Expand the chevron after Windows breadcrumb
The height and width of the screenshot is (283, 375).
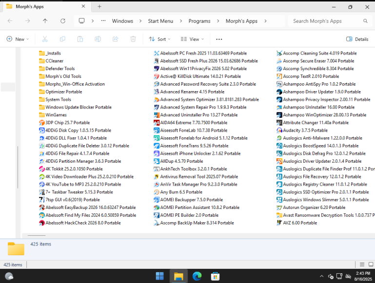point(140,21)
